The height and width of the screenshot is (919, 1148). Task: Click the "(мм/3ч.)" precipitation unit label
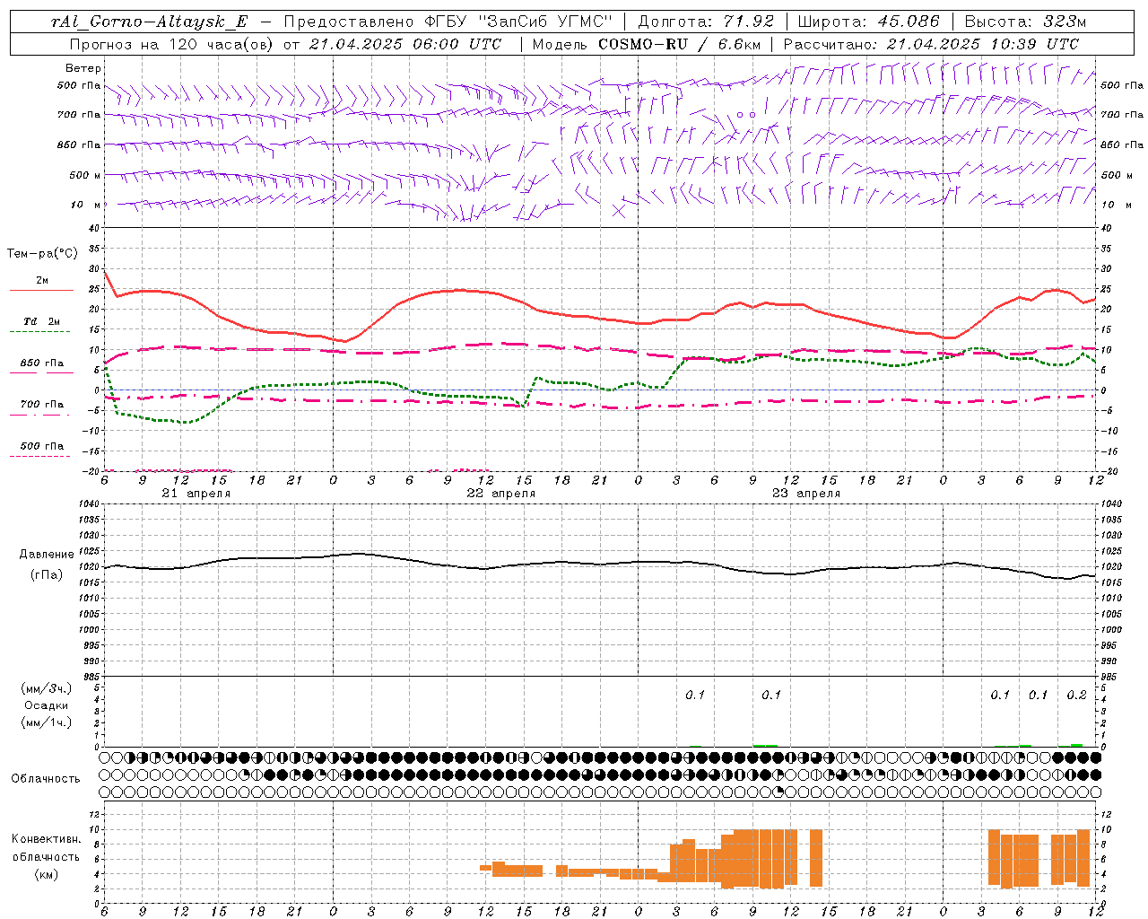47,688
